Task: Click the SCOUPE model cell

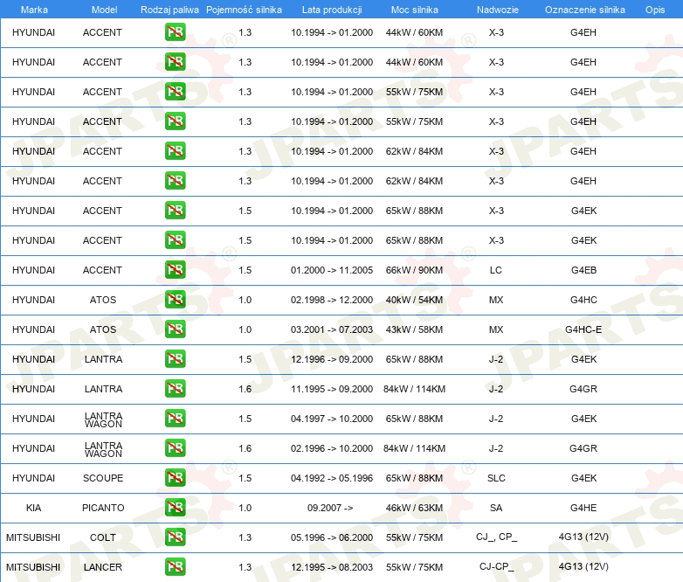Action: click(x=103, y=478)
